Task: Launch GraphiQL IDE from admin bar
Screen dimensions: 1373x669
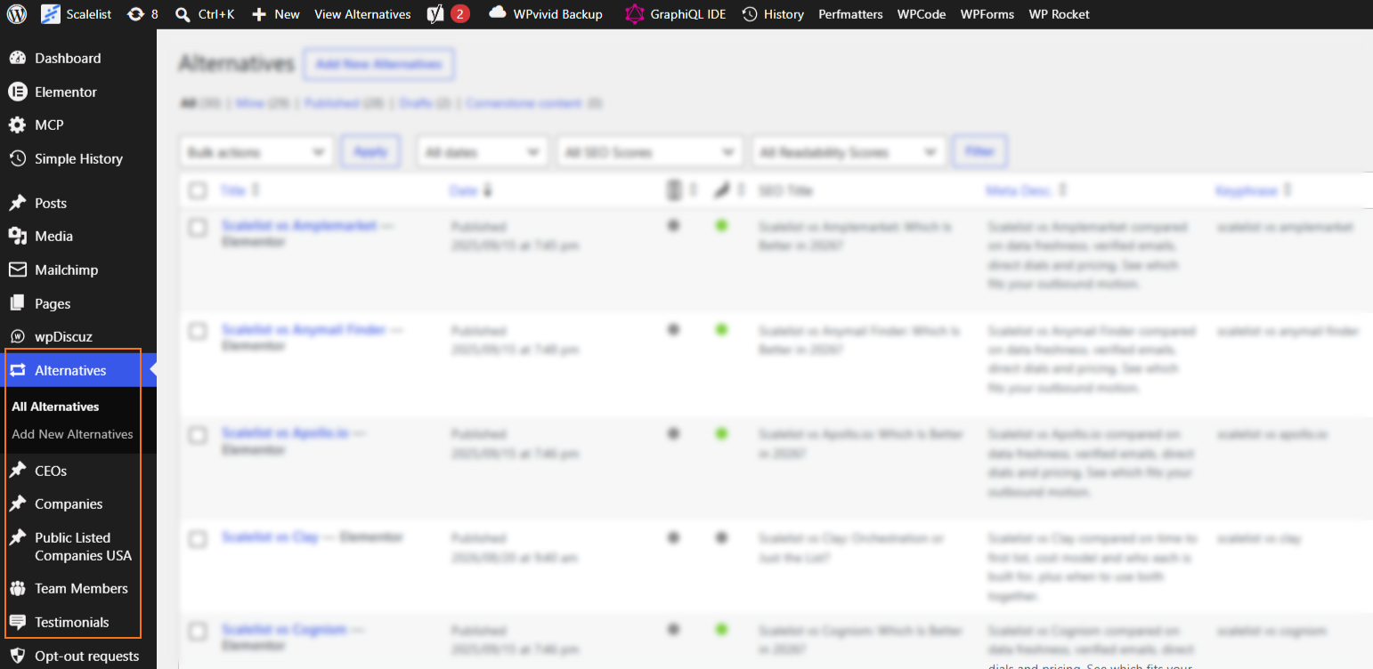Action: 676,14
